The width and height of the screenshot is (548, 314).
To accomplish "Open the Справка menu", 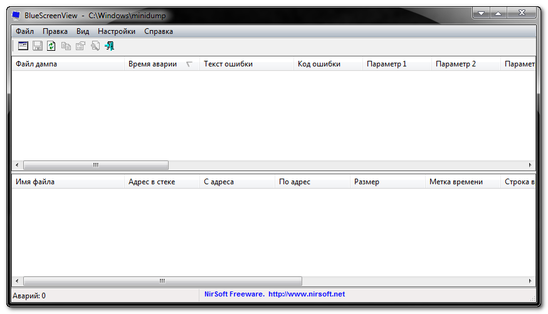I will point(159,31).
